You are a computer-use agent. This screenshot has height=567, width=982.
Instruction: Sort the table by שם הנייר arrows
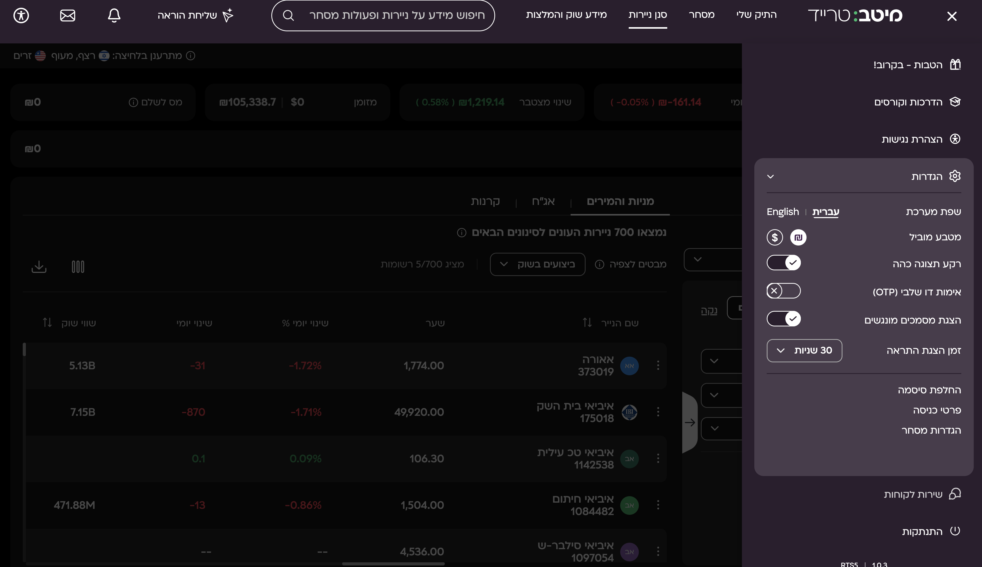tap(587, 323)
